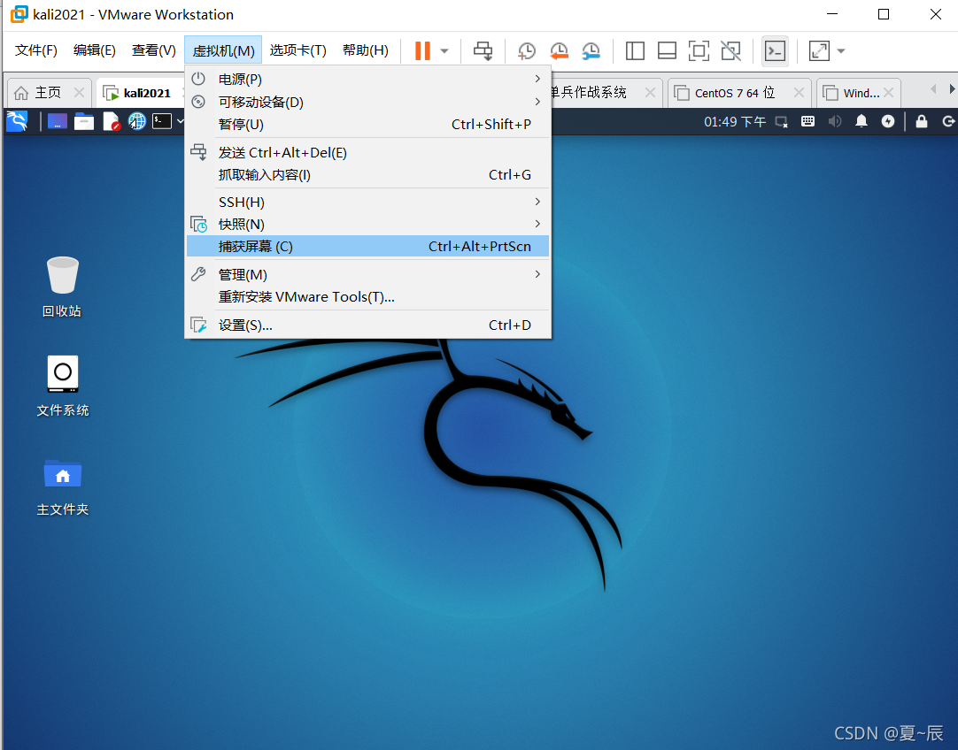Click the show desktop panel icon in Kali
The image size is (958, 750).
pyautogui.click(x=58, y=121)
